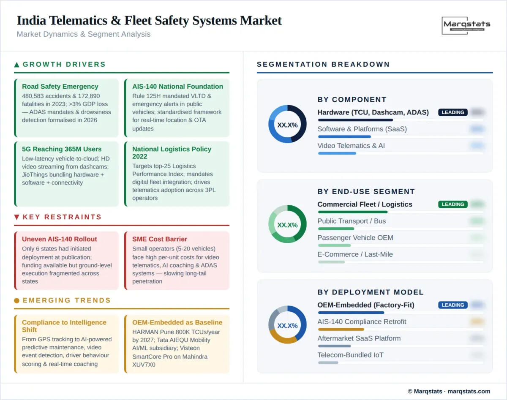Click the Emerging Trends orange circle icon
Image resolution: width=507 pixels, height=400 pixels.
click(16, 300)
